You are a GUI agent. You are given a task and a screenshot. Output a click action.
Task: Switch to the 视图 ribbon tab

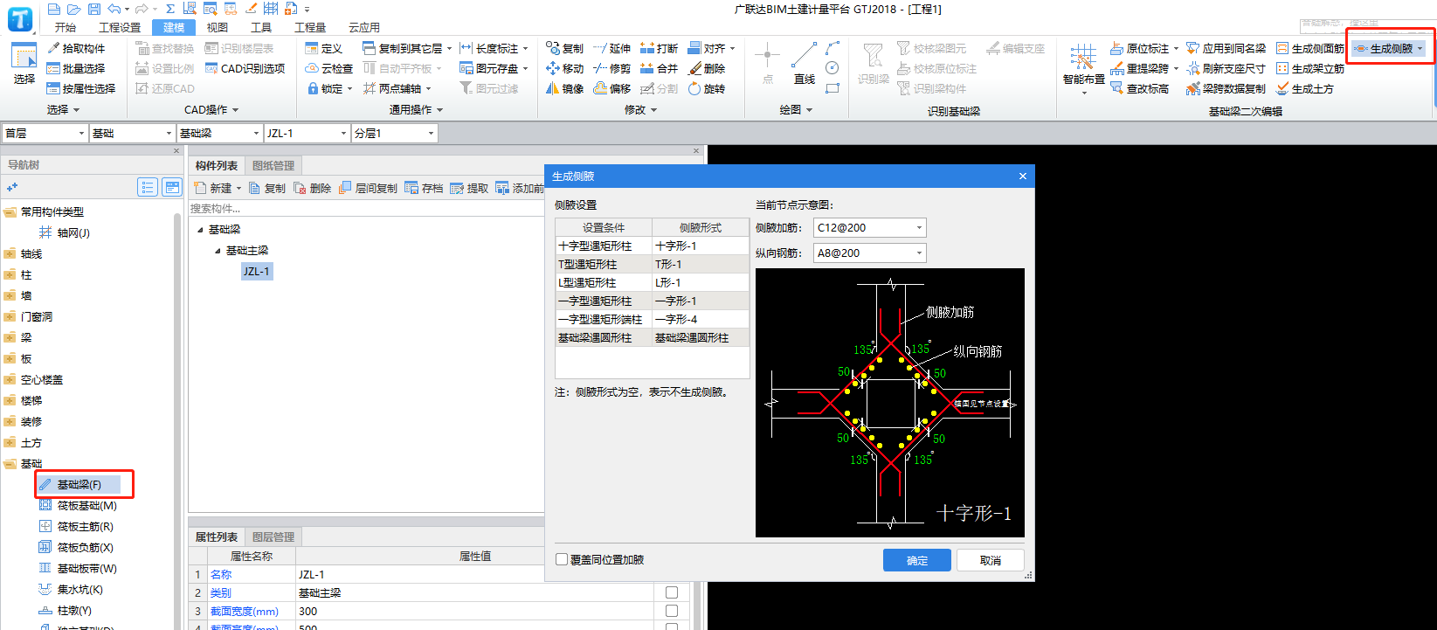click(x=218, y=27)
